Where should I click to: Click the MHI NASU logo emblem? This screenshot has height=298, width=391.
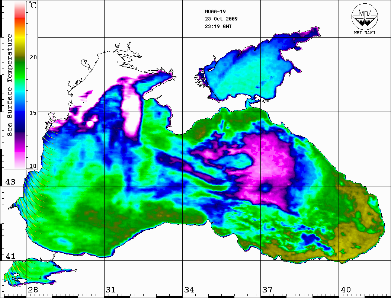(x=365, y=16)
